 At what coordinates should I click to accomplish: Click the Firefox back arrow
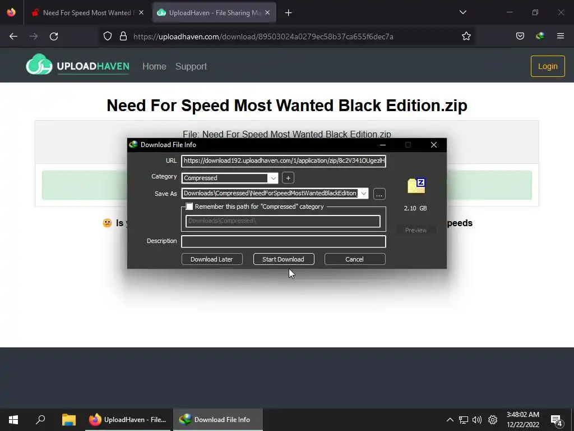pyautogui.click(x=13, y=36)
